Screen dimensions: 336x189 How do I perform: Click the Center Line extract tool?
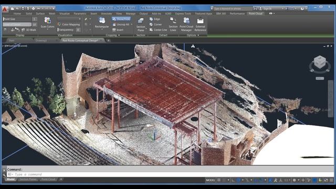pos(158,30)
